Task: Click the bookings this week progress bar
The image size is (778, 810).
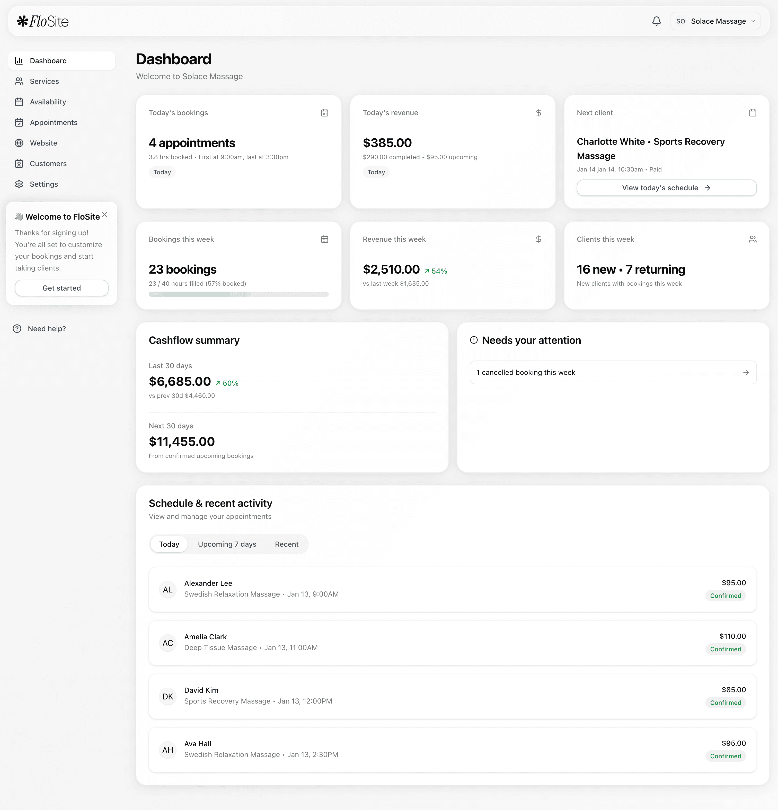Action: pos(239,294)
